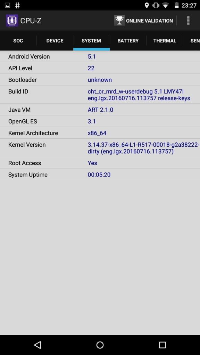The image size is (200, 355).
Task: Tap the CPU-Z app logo icon
Action: click(x=12, y=20)
